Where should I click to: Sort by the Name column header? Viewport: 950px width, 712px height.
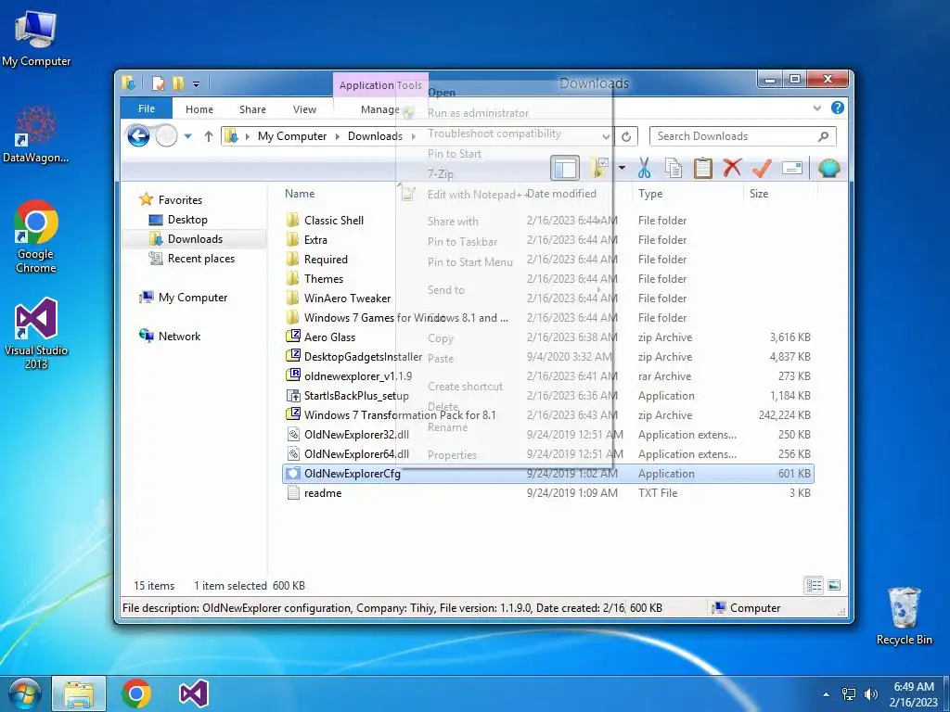[300, 193]
